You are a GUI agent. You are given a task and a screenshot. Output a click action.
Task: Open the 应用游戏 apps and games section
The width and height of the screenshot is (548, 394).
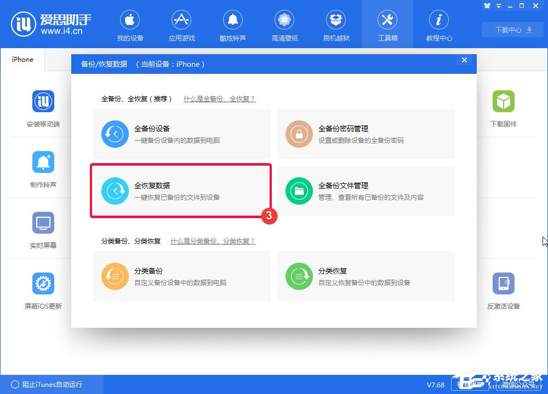pos(181,24)
